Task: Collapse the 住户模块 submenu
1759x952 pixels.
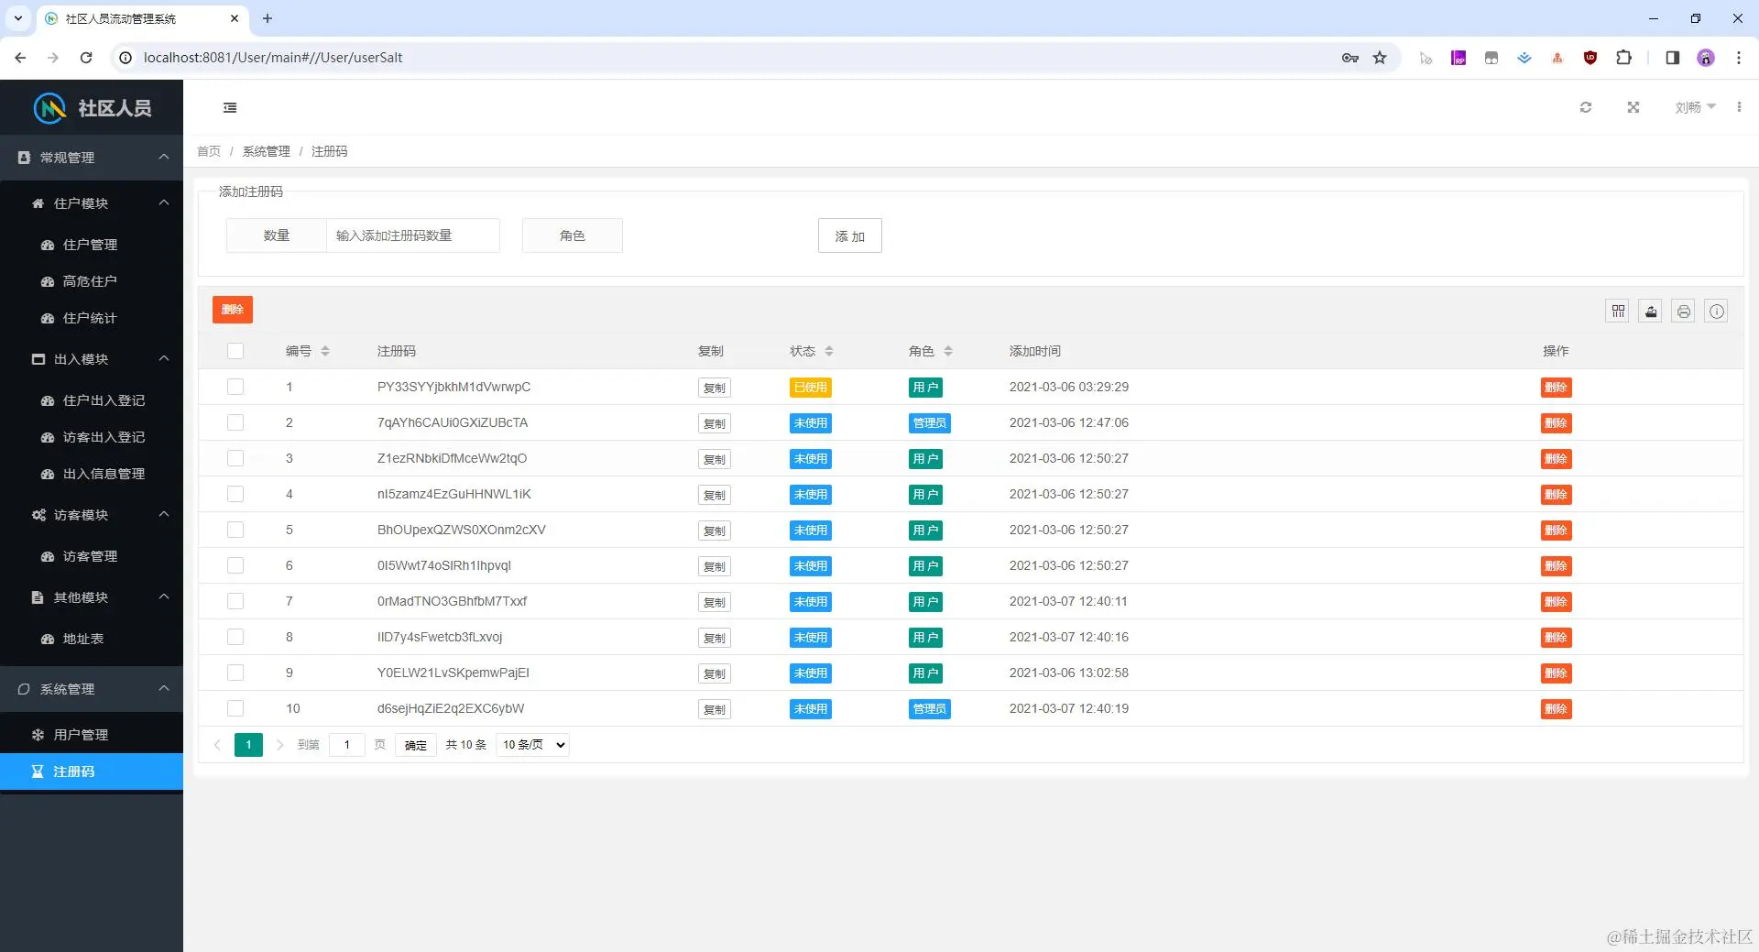Action: coord(92,203)
